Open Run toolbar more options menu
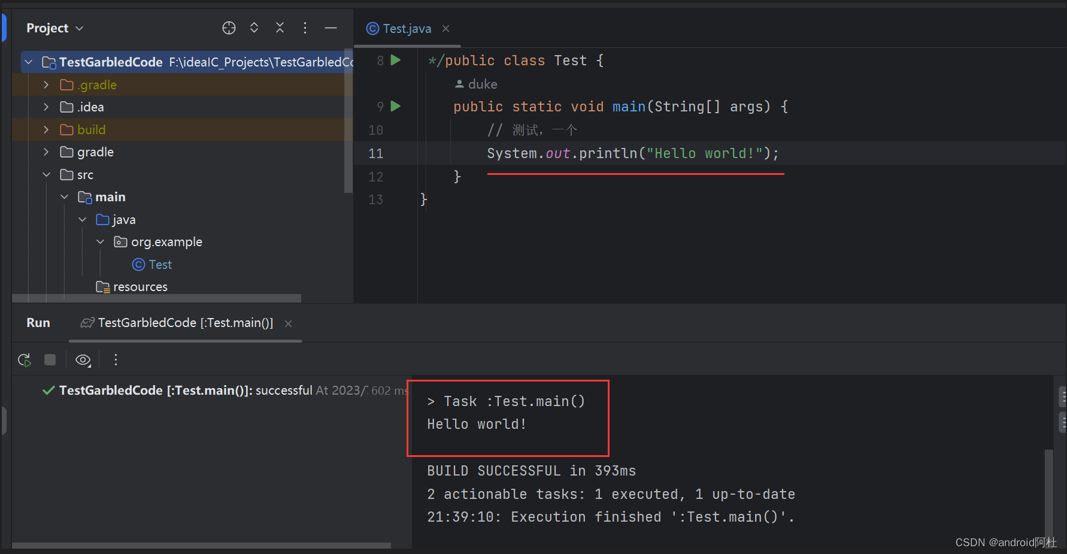Screen dimensions: 1067x554 116,359
